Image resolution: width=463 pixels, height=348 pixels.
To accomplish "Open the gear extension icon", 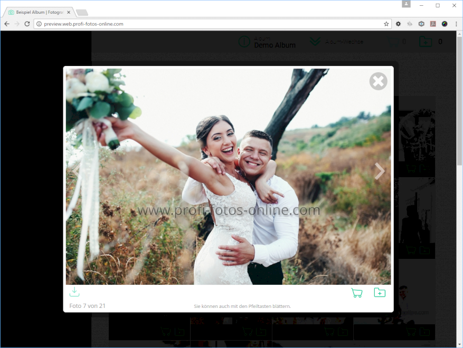I will pyautogui.click(x=399, y=24).
